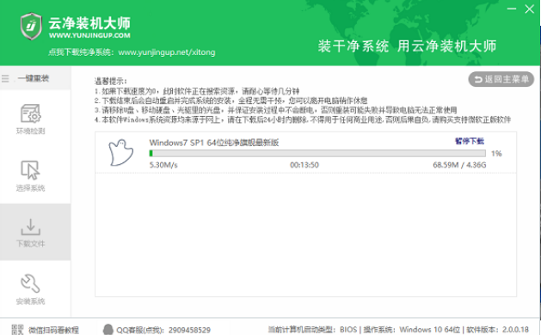This screenshot has width=541, height=335.
Task: Click the 软件版本 2.0.0.18 status text
Action: tap(497, 330)
